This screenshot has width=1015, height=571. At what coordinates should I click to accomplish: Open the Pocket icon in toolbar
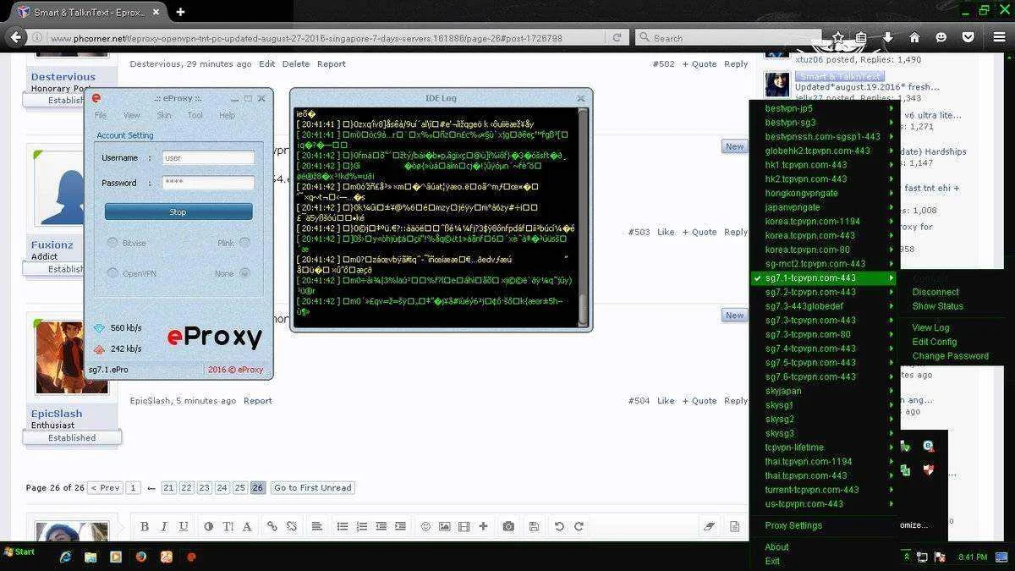click(968, 38)
